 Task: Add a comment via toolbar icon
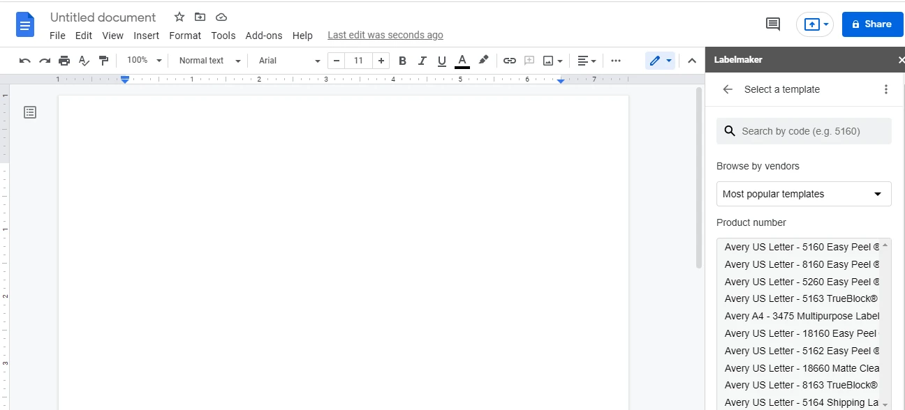(x=529, y=61)
